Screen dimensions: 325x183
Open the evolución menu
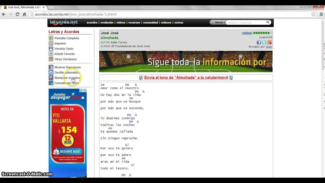tap(107, 23)
